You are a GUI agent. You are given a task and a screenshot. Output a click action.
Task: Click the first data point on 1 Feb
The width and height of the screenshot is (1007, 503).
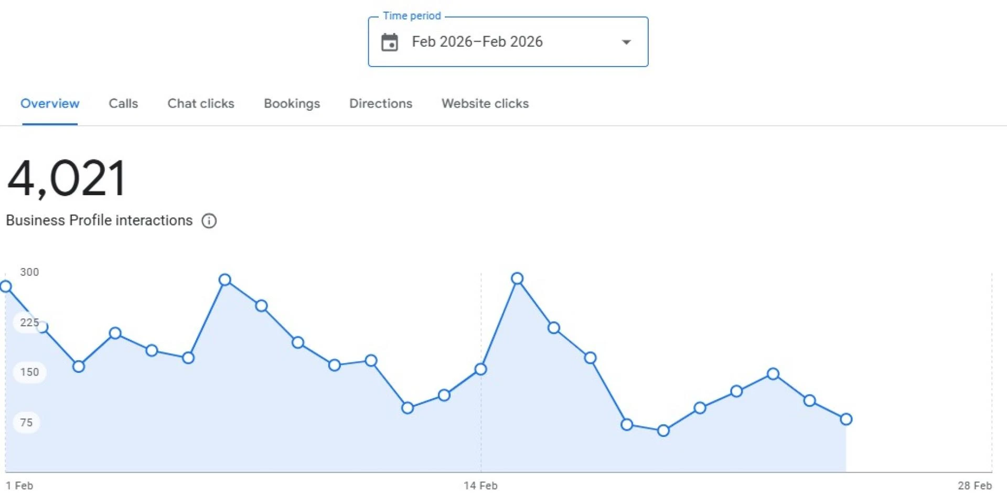click(6, 286)
